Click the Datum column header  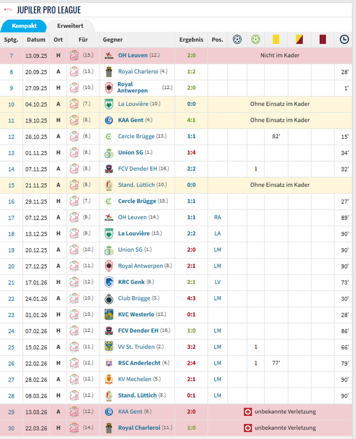[36, 40]
